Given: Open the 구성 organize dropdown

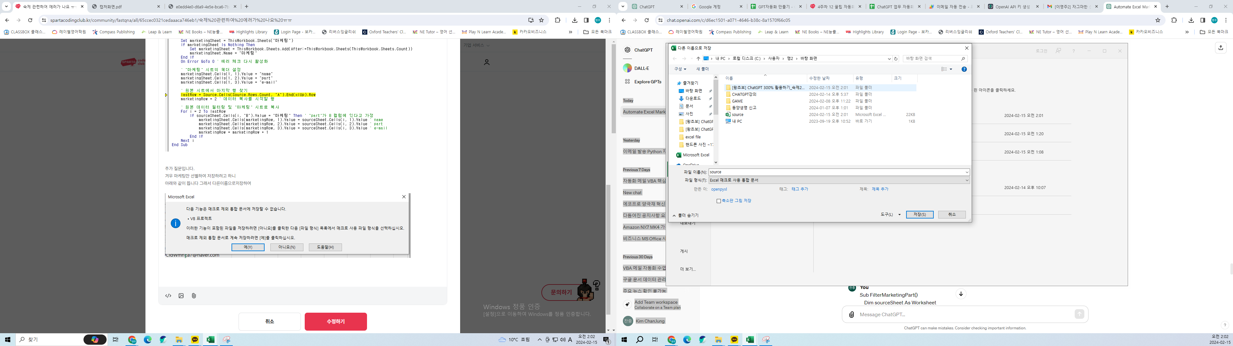Looking at the screenshot, I should point(680,69).
